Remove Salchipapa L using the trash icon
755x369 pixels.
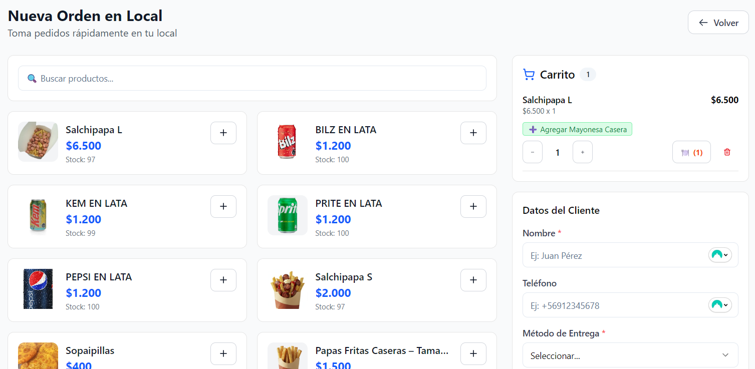coord(727,152)
